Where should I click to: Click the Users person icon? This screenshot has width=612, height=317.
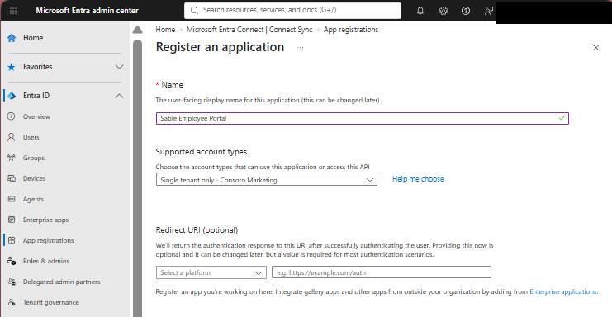[x=12, y=137]
